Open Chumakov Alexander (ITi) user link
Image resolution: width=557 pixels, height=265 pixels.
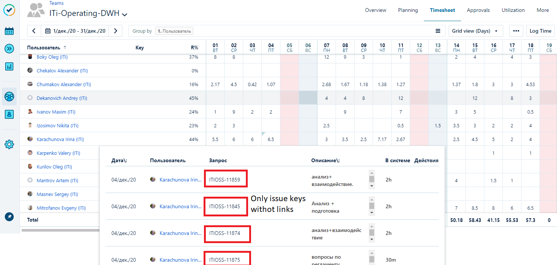pos(63,85)
